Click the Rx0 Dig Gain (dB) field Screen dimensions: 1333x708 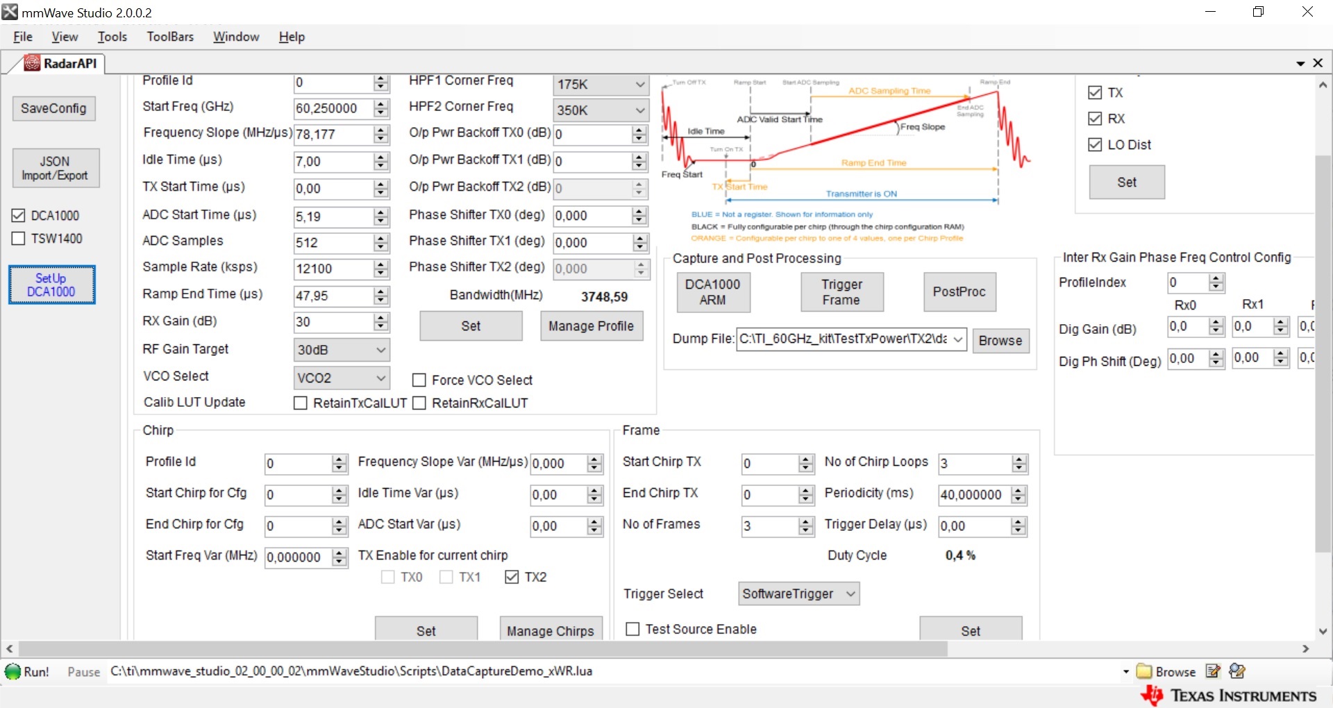point(1188,326)
